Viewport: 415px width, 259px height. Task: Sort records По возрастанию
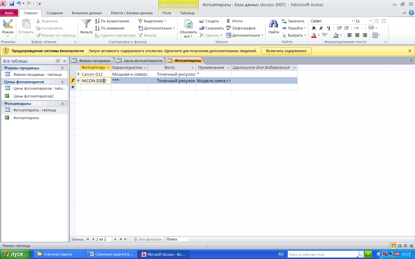click(112, 21)
